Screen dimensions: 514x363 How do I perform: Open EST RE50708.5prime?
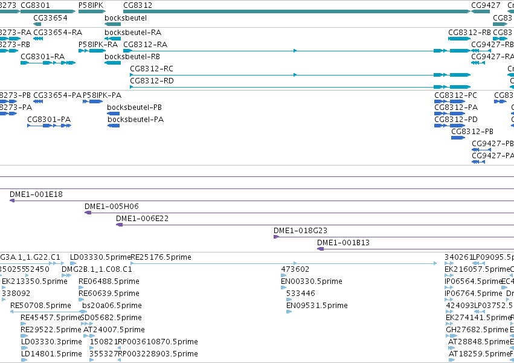[40, 306]
